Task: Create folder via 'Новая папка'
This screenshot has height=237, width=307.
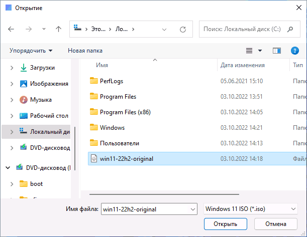Action: 85,51
